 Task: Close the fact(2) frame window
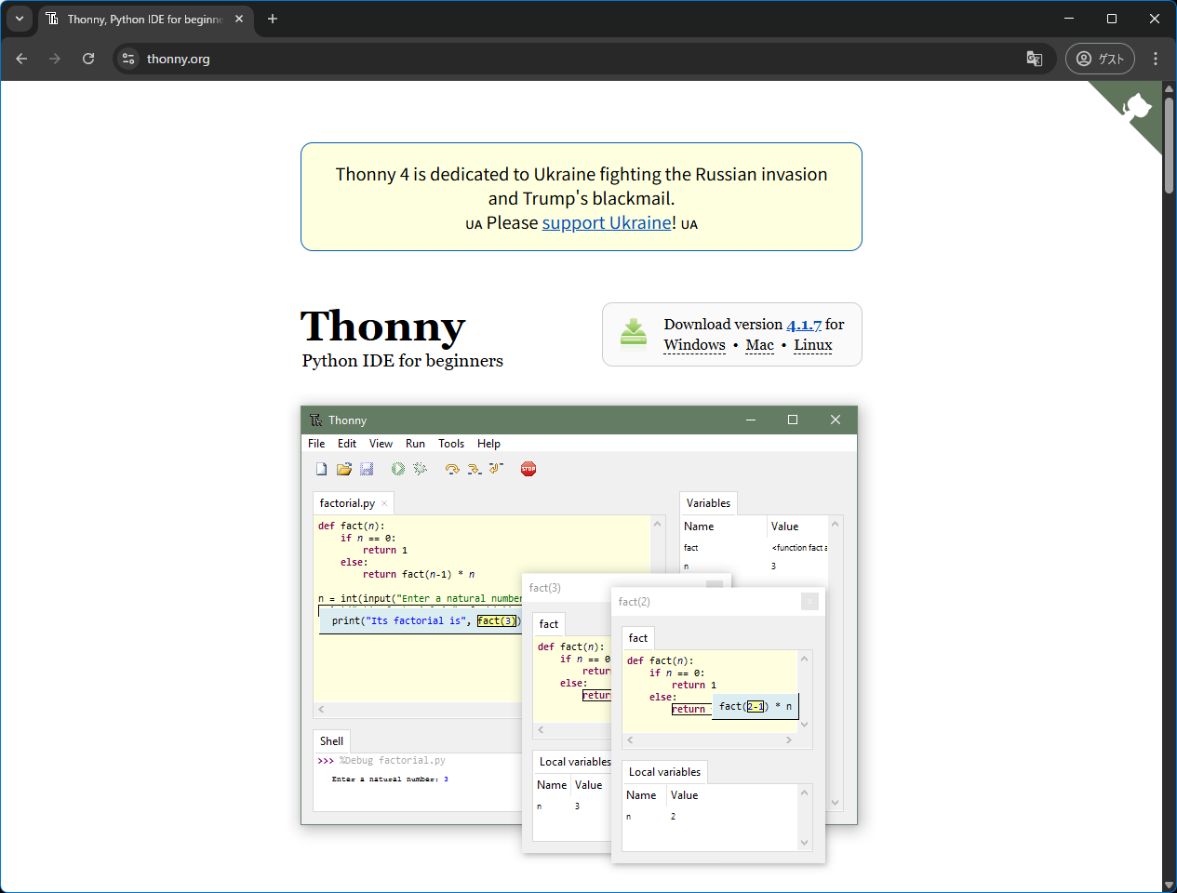point(809,602)
